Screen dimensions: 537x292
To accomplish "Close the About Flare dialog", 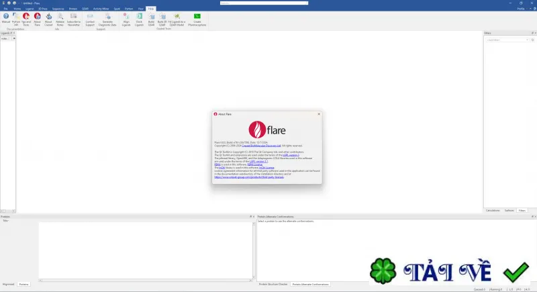I will [319, 114].
